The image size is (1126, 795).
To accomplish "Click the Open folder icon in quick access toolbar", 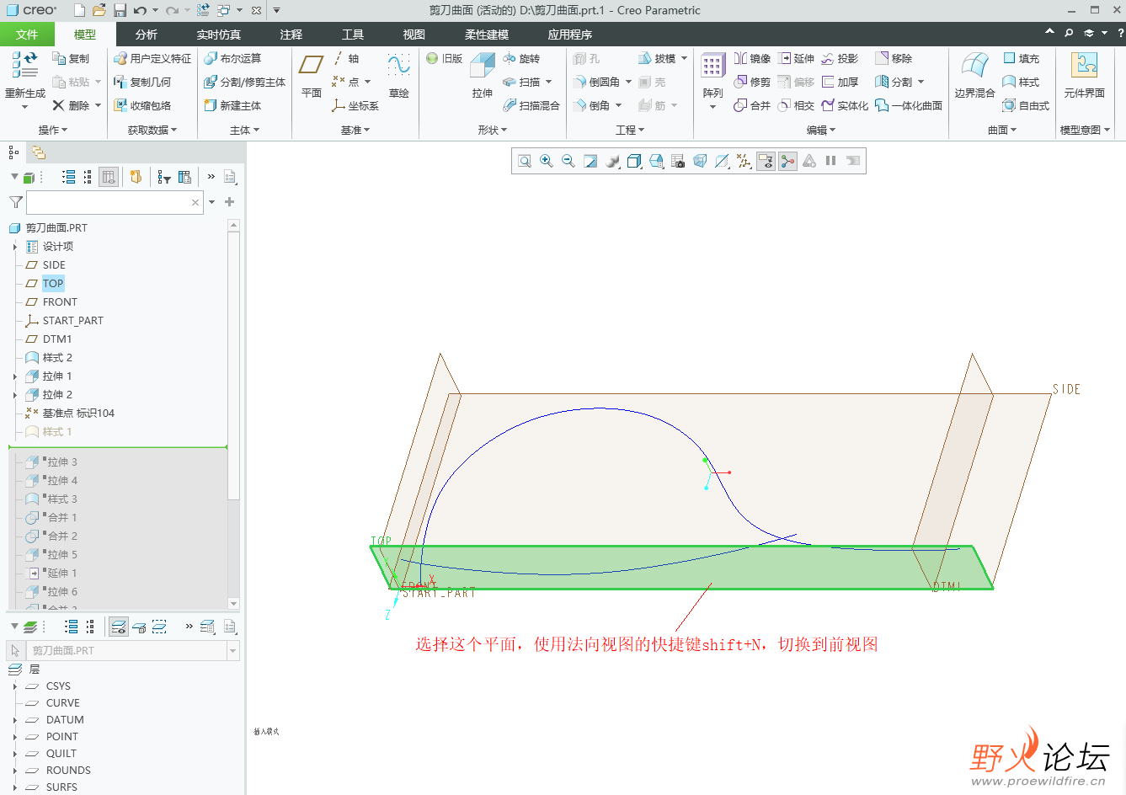I will (99, 10).
